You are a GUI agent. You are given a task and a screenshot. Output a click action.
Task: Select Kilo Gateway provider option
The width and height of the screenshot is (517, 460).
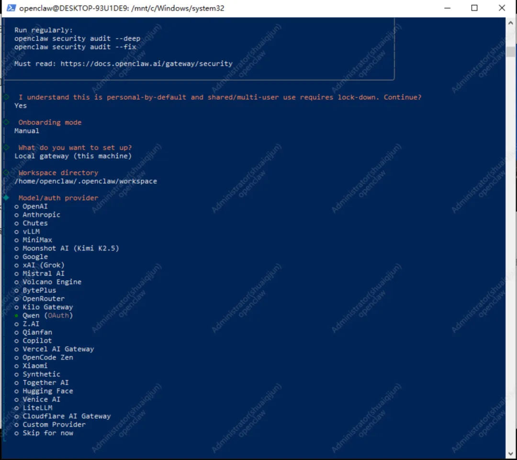[x=44, y=307]
